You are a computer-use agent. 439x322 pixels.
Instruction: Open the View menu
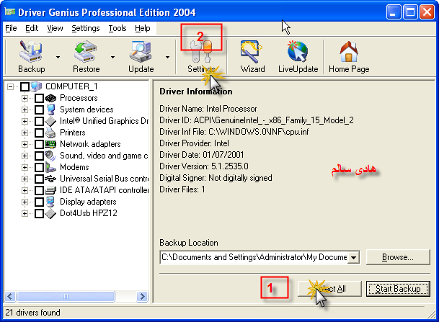click(55, 28)
